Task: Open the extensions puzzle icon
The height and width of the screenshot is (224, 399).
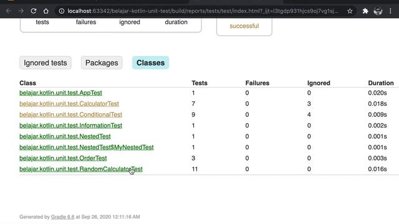Action: click(365, 11)
